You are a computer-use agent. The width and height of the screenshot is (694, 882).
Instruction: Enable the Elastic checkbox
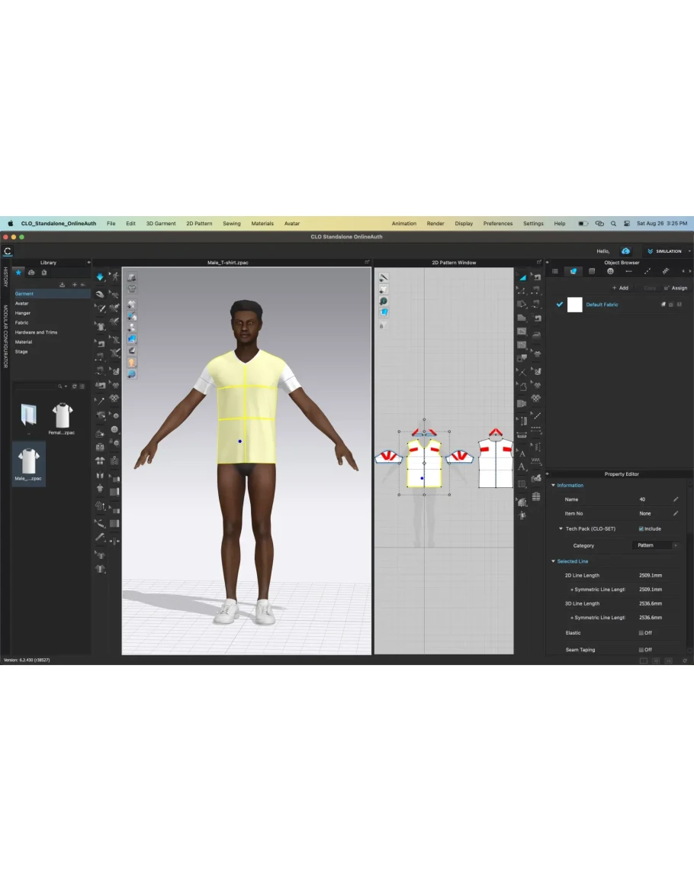click(641, 633)
